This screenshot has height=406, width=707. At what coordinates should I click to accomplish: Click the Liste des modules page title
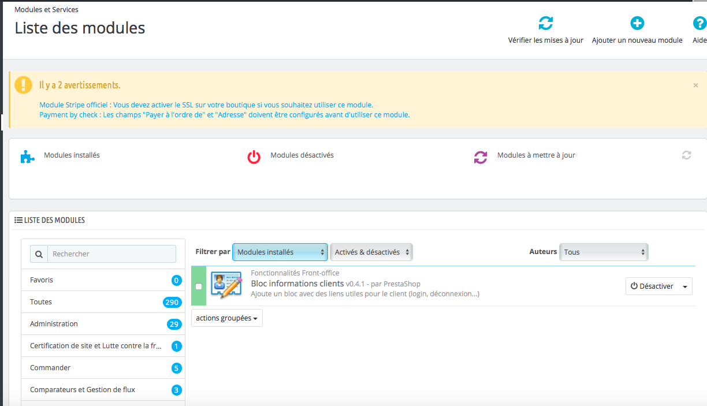pos(80,28)
